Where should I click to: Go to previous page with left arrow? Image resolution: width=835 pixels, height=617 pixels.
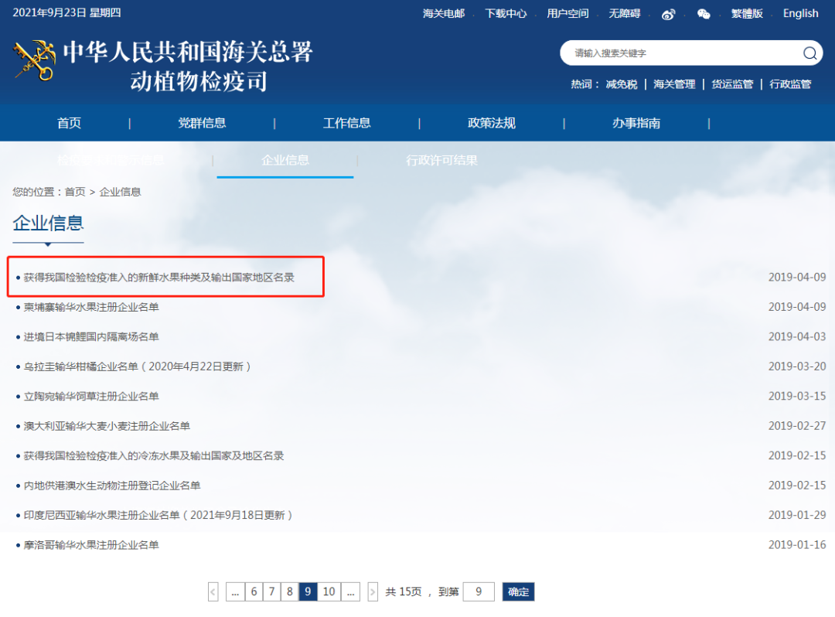point(213,591)
